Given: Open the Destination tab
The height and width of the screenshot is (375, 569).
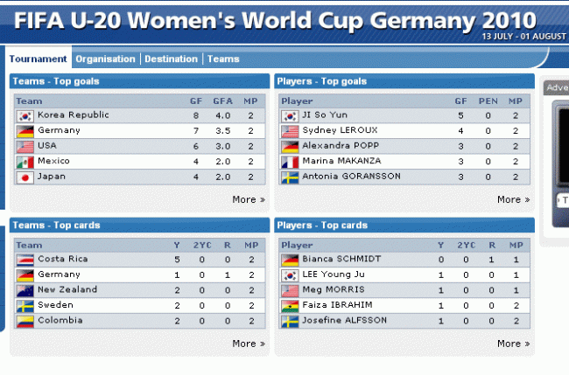Looking at the screenshot, I should [x=171, y=59].
